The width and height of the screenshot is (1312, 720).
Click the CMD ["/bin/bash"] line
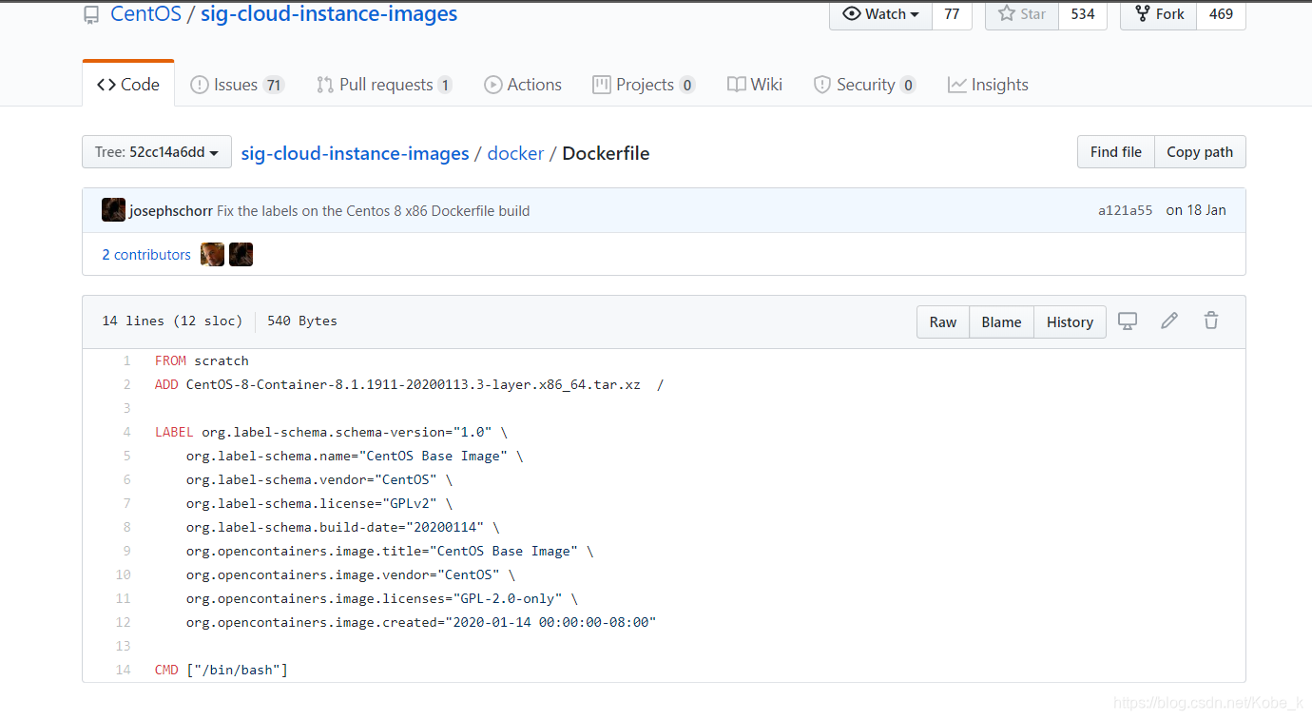click(x=222, y=671)
